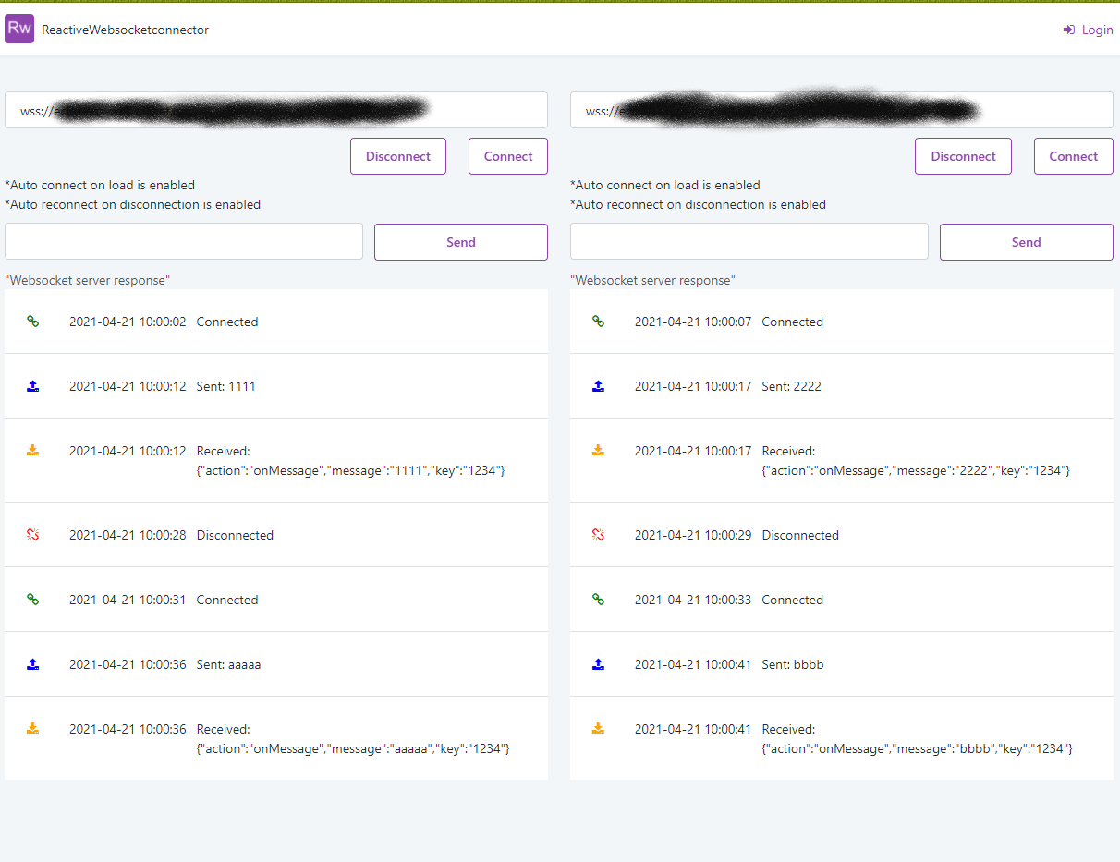This screenshot has width=1120, height=862.
Task: Click the left panel websocket URL field
Action: click(x=276, y=110)
